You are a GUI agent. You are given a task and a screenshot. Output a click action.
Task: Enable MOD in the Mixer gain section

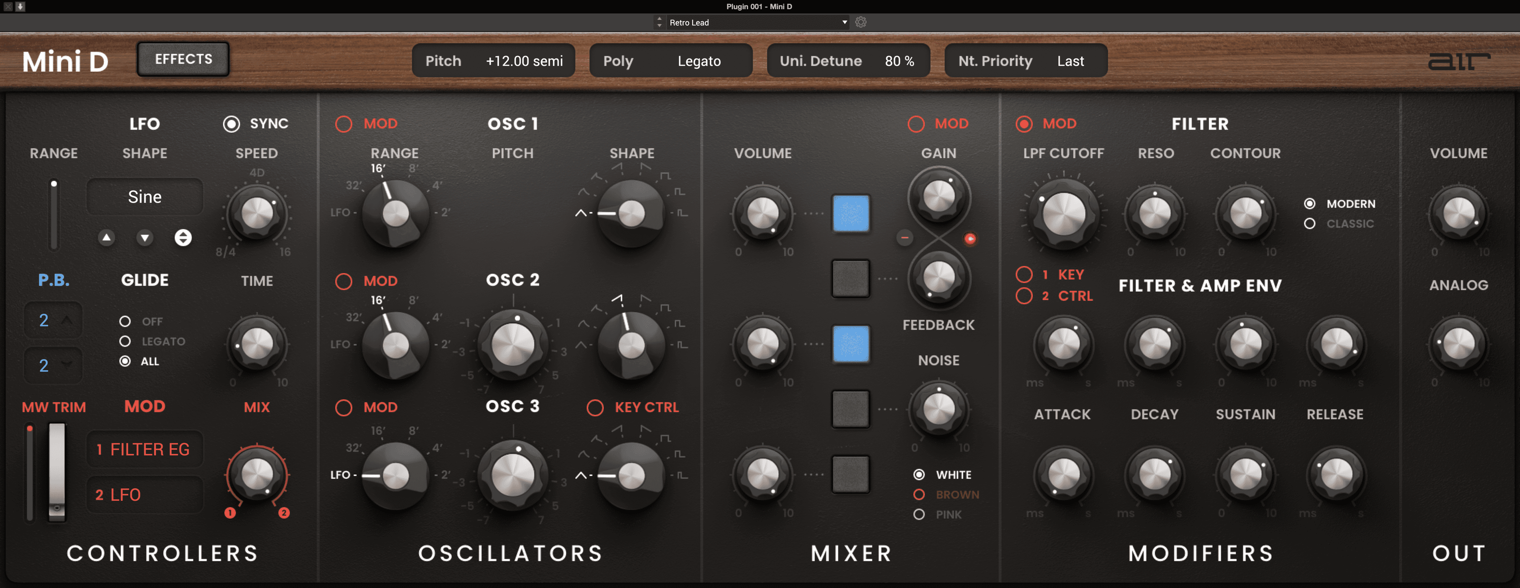click(x=916, y=124)
